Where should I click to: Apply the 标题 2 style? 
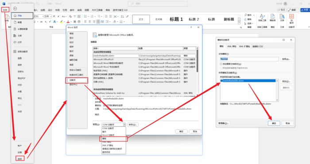click(194, 19)
